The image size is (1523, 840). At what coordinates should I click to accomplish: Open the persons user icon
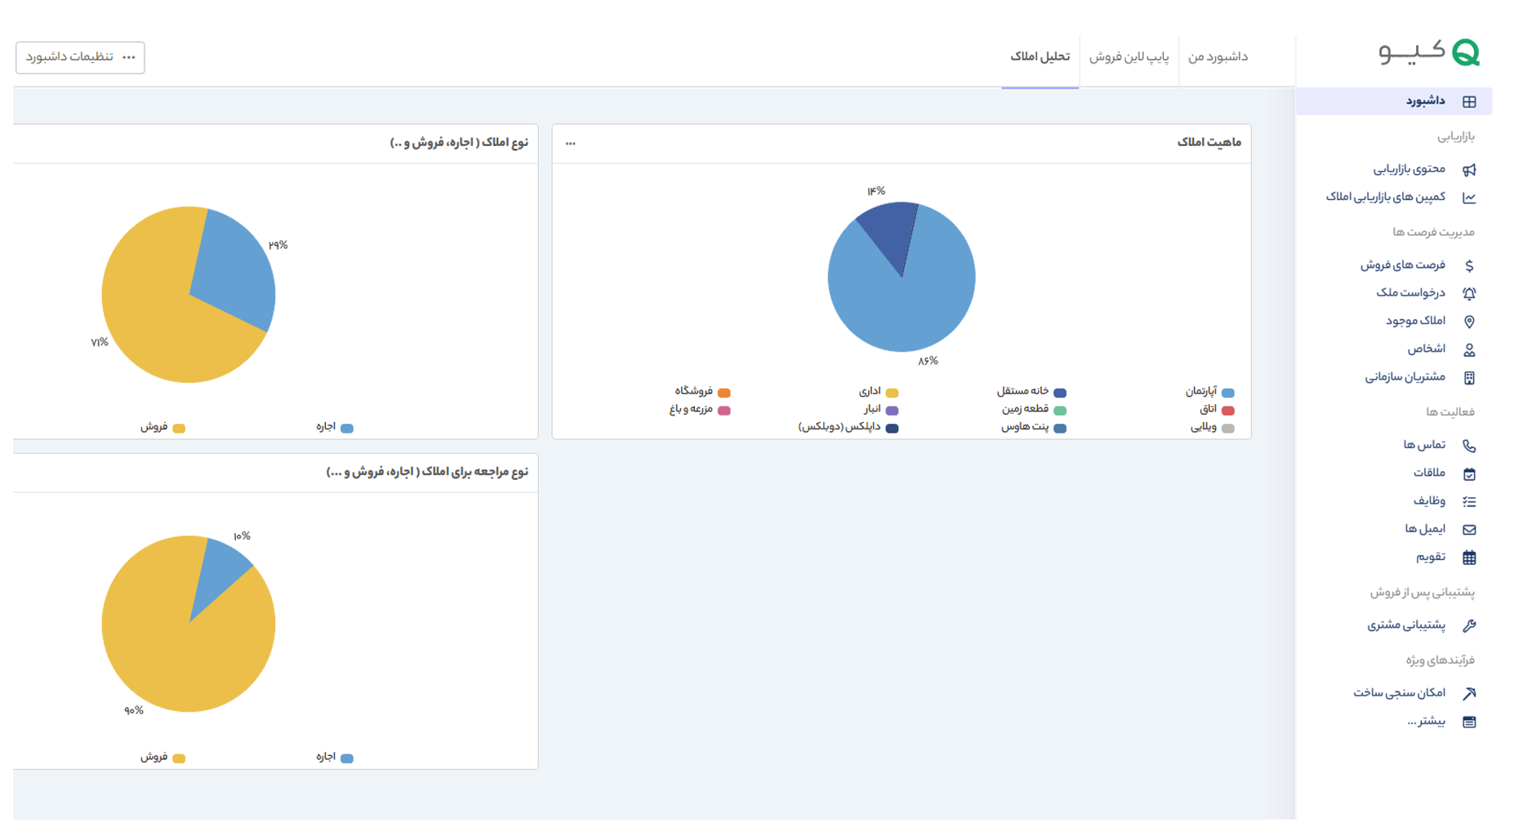click(1469, 349)
